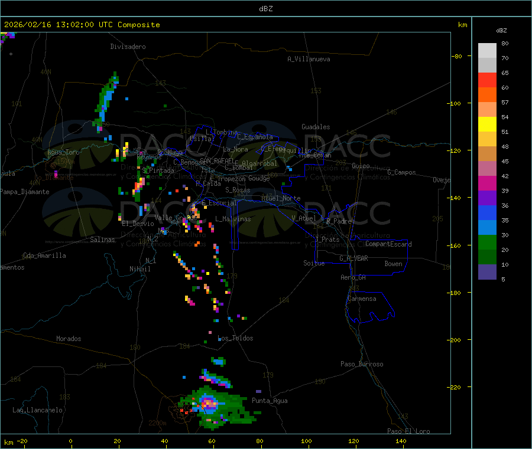Click the CompartEscard label
Screen dimensions: 532x449
388,244
